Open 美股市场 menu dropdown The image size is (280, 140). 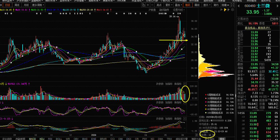coord(109,1)
